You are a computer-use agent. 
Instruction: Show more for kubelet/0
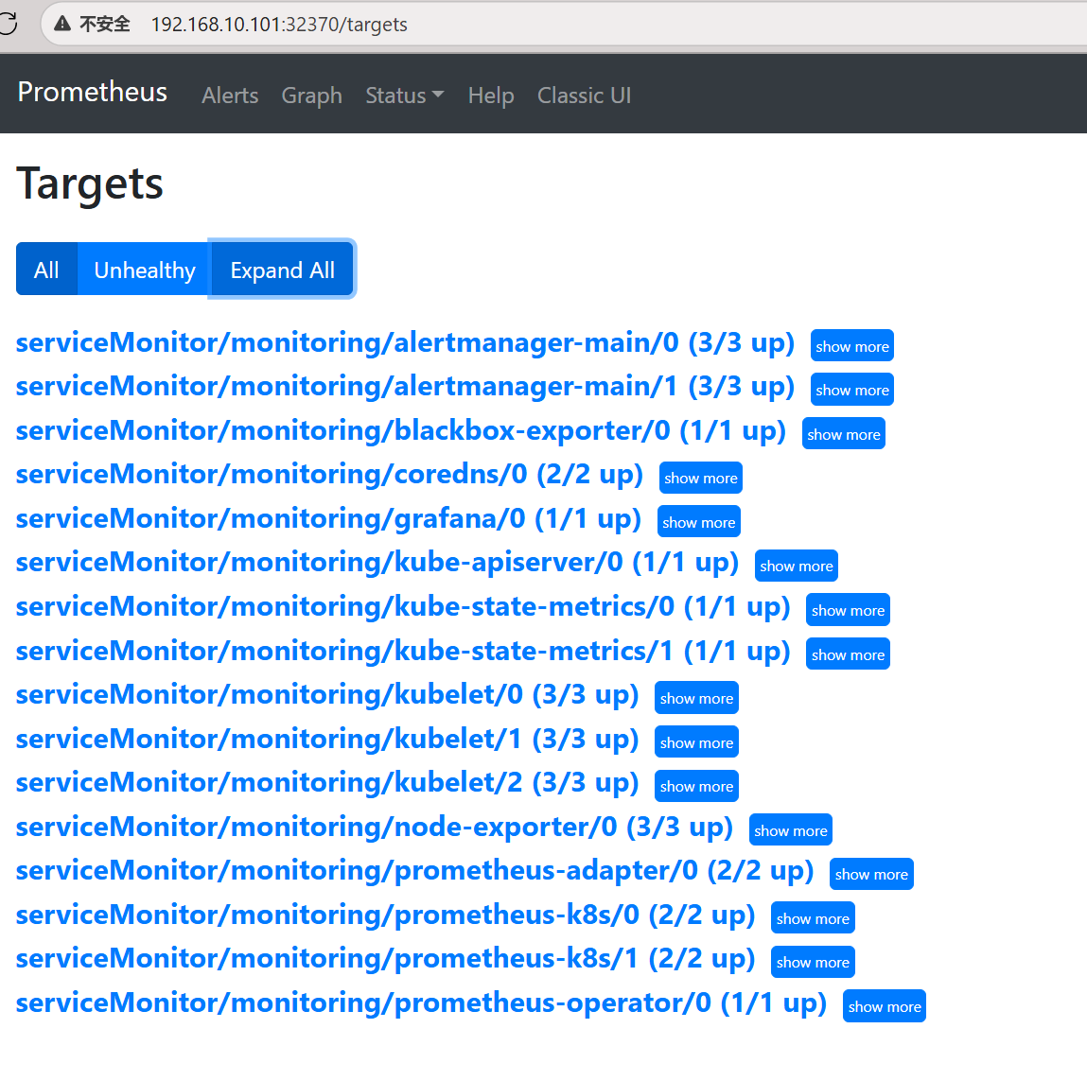696,698
